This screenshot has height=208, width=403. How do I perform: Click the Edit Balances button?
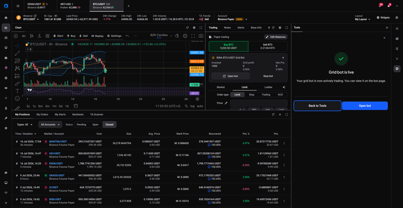(276, 37)
